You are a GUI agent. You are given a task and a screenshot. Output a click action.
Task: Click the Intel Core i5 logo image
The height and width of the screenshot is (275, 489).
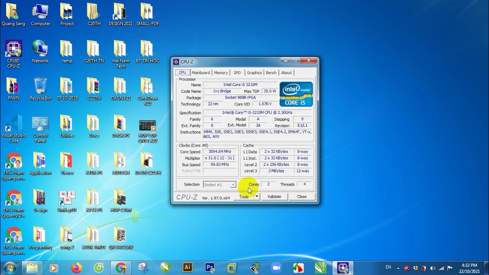296,94
